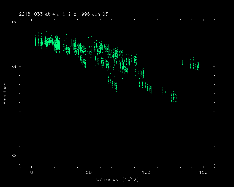Click the data cluster near UV radius 46, amplitude 2.1
Image resolution: width=234 pixels, height=187 pixels.
pos(84,63)
